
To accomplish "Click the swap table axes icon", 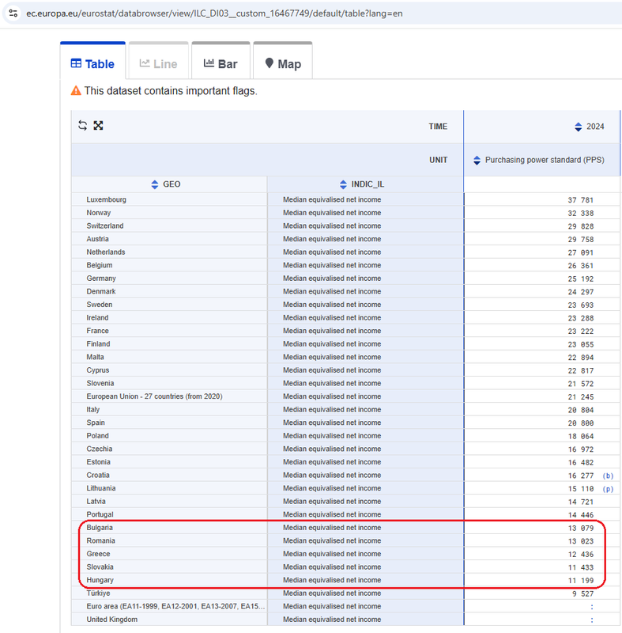I will click(83, 126).
